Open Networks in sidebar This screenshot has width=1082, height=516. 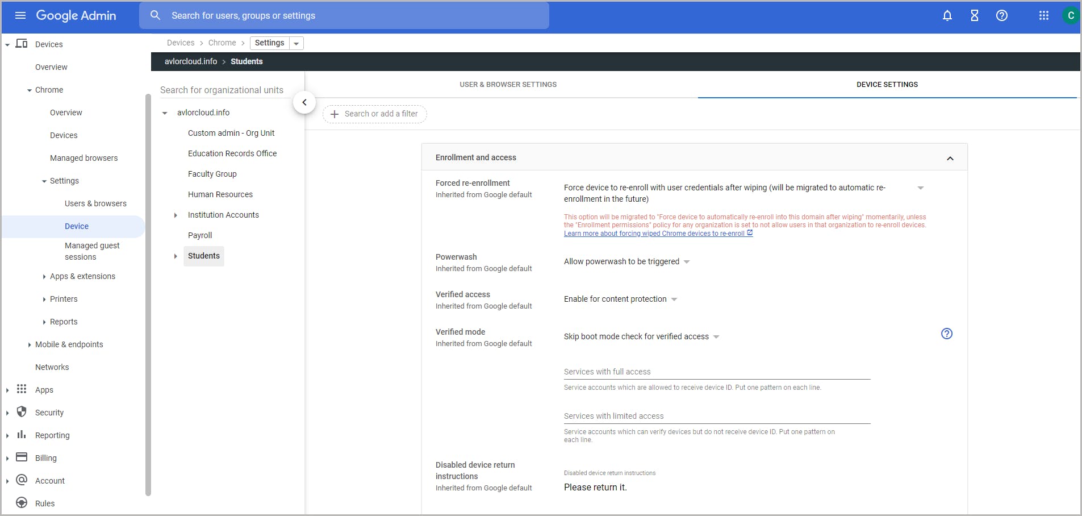pos(52,367)
